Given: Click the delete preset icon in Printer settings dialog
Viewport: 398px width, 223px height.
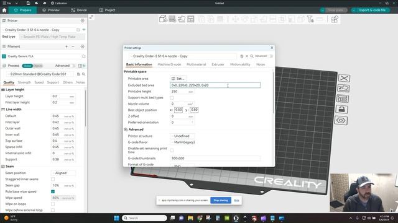Looking at the screenshot, I should click(247, 56).
